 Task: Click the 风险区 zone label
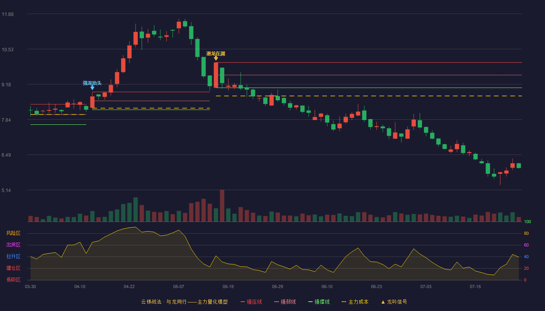click(x=13, y=233)
